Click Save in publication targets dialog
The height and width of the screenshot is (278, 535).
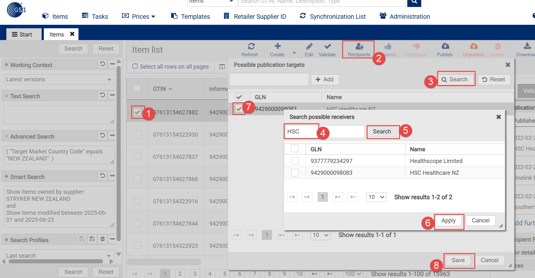click(x=458, y=260)
